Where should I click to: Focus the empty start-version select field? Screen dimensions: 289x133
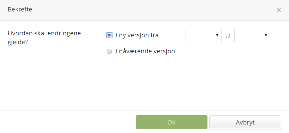(x=200, y=35)
